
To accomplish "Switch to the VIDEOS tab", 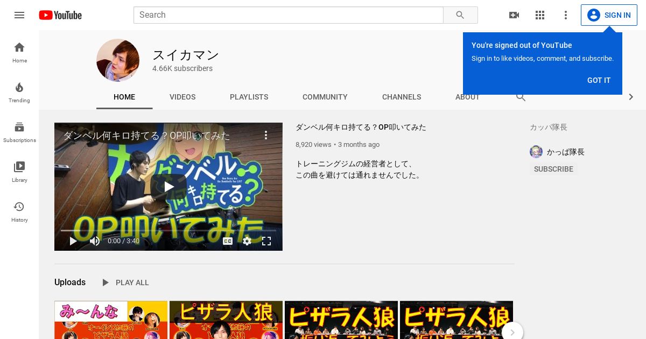I will [x=182, y=97].
